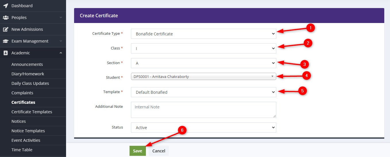Open the Student selection combo box
Screen dimensions: 390x157
click(x=203, y=76)
